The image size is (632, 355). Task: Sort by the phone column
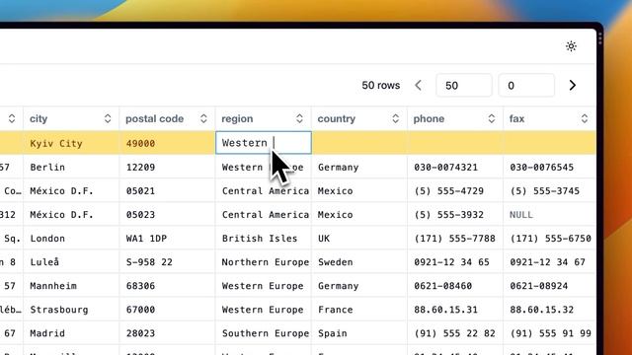point(492,118)
